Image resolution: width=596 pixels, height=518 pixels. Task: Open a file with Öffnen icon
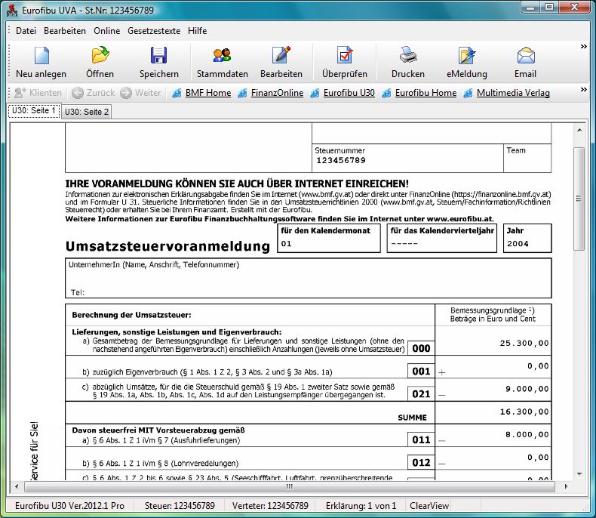pos(100,56)
